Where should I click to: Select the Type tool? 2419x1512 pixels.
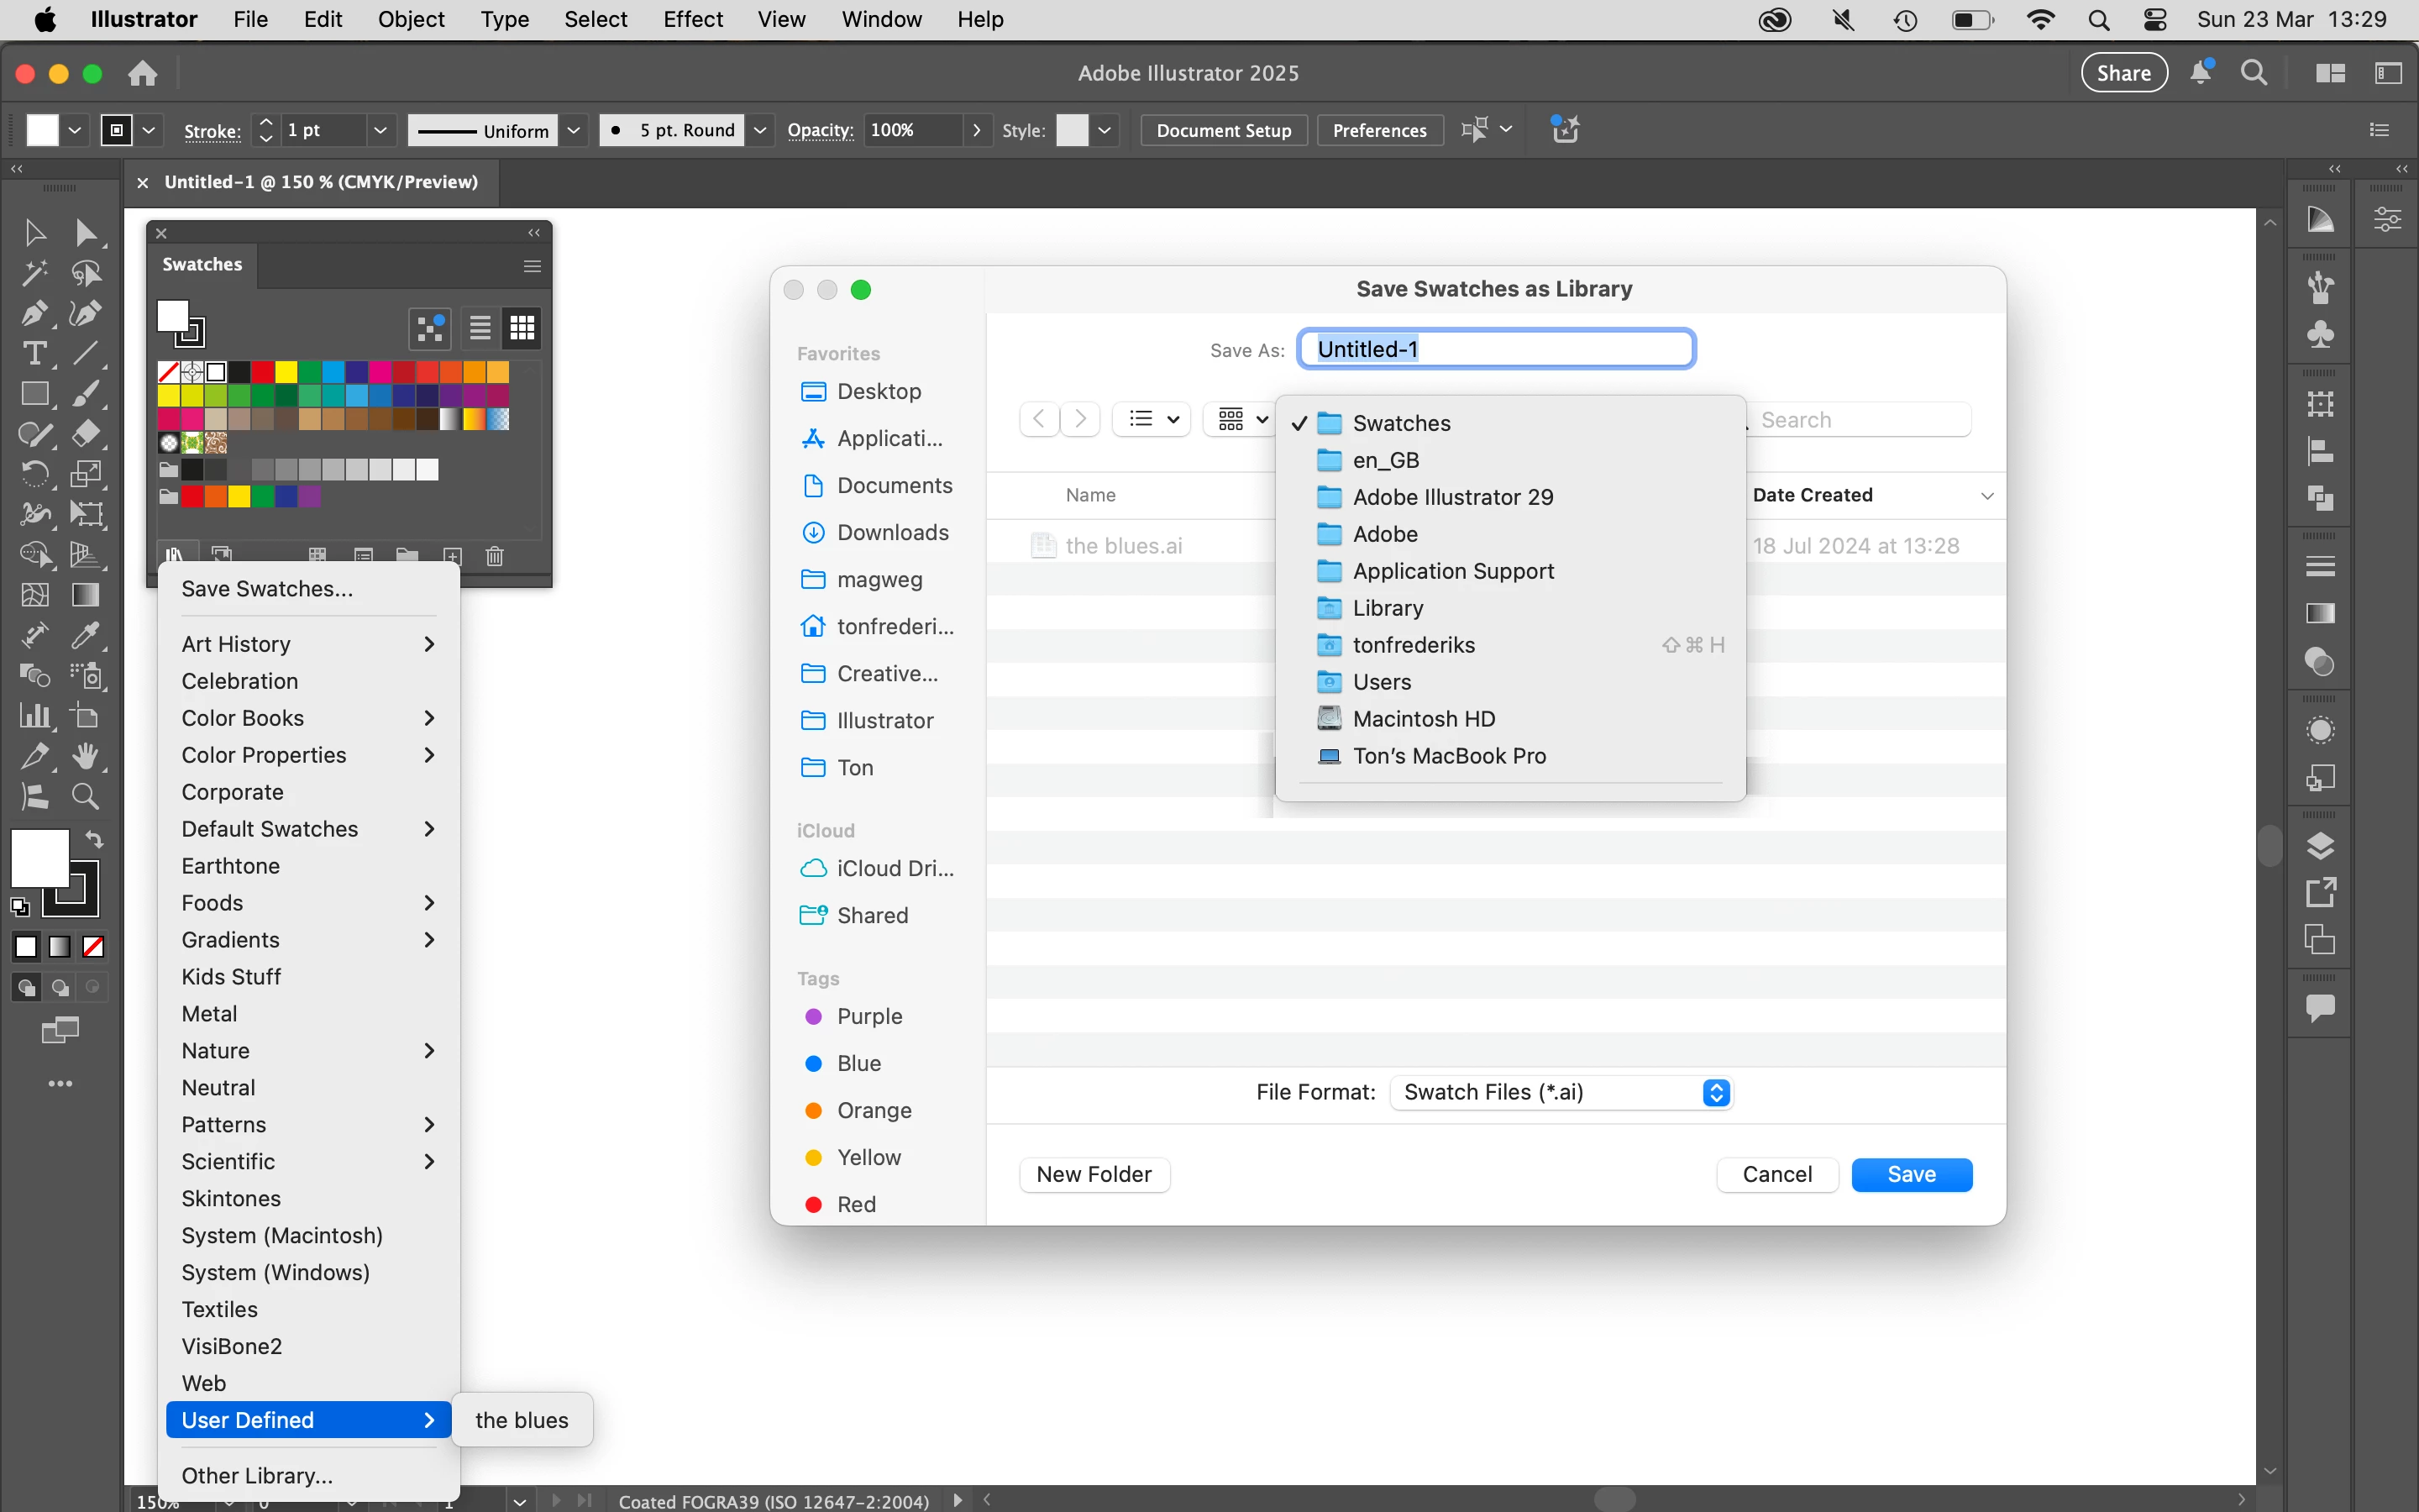(34, 353)
